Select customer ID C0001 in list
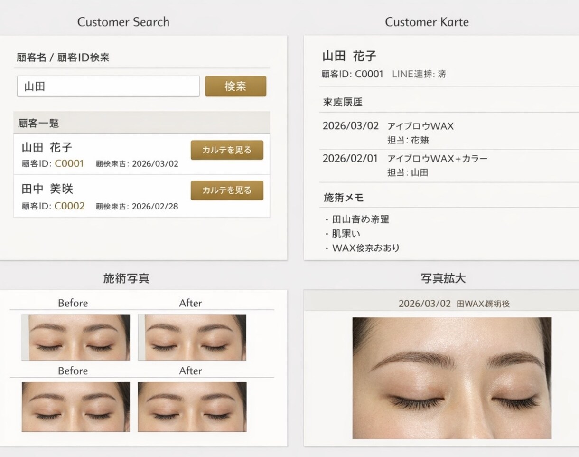 69,164
